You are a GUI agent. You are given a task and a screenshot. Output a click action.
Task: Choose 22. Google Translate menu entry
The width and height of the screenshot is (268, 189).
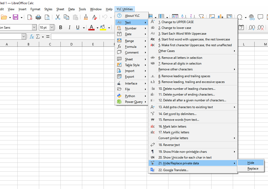(x=173, y=170)
